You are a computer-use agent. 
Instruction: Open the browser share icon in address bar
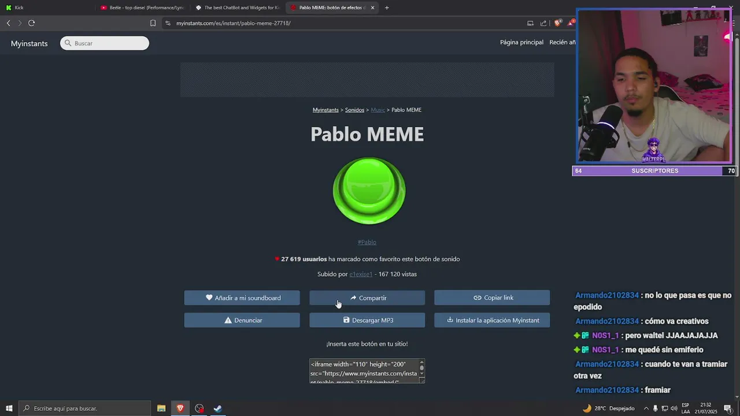coord(543,23)
